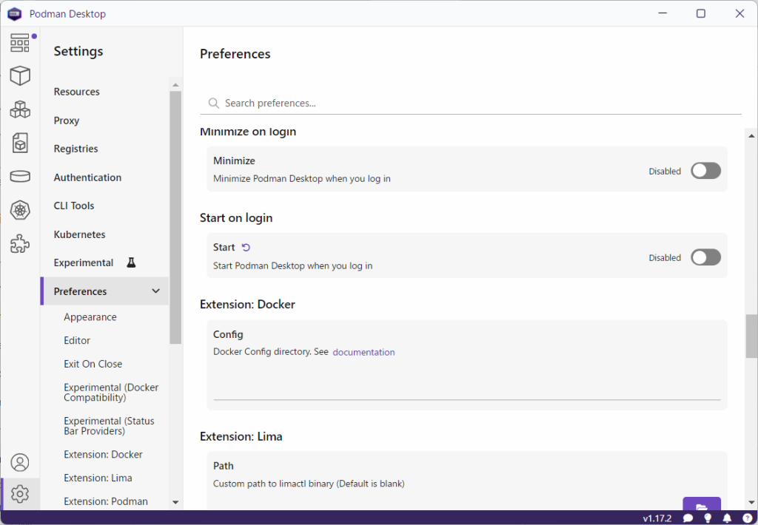
Task: Open the Accounts avatar icon
Action: click(x=20, y=462)
